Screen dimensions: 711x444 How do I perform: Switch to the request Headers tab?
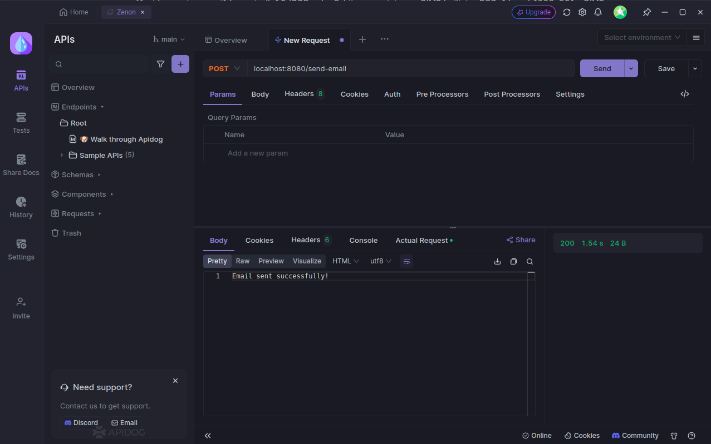[x=305, y=94]
